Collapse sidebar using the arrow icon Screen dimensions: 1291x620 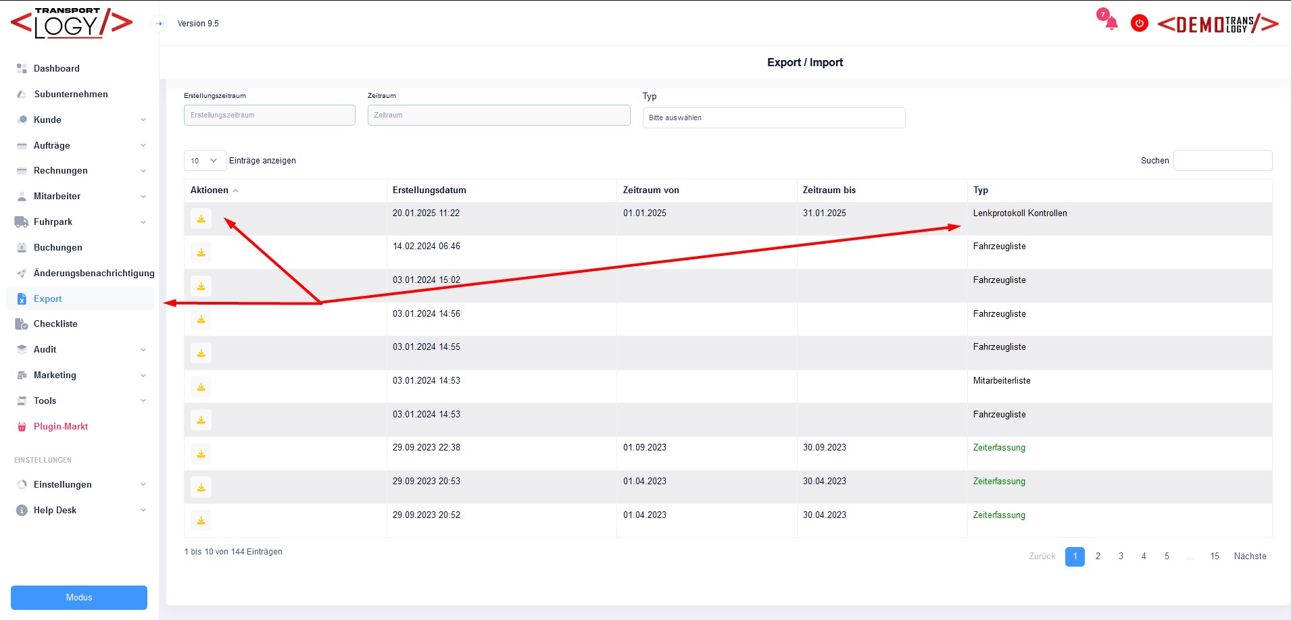(x=159, y=24)
